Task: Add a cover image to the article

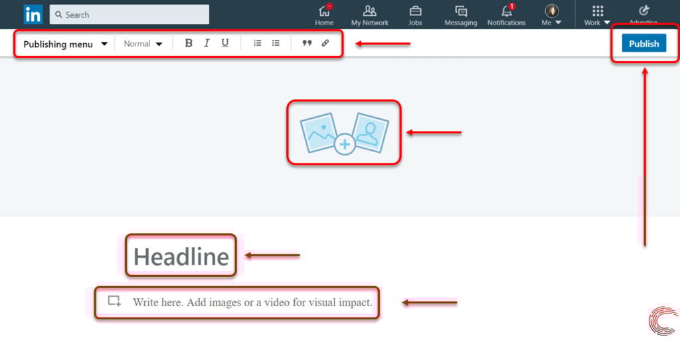Action: [x=345, y=133]
